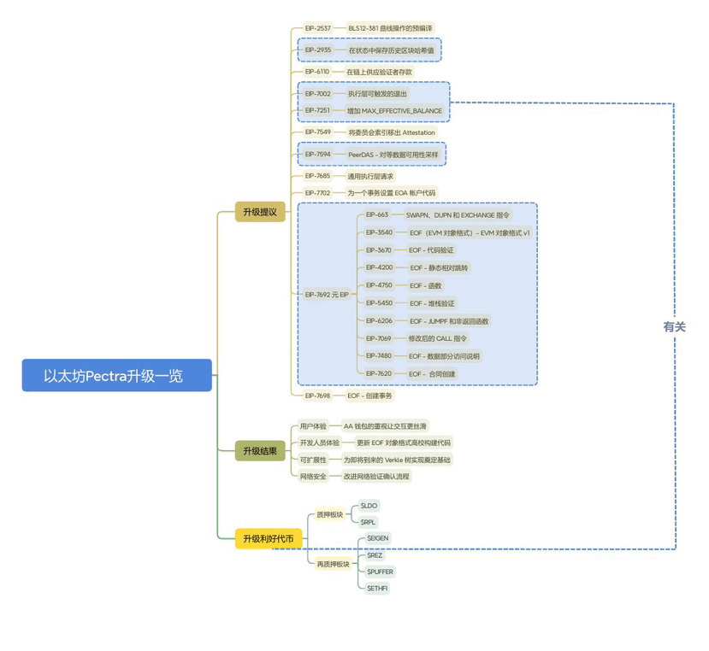
Task: Select the EIP-7692 元 EIP parent node
Action: 327,295
